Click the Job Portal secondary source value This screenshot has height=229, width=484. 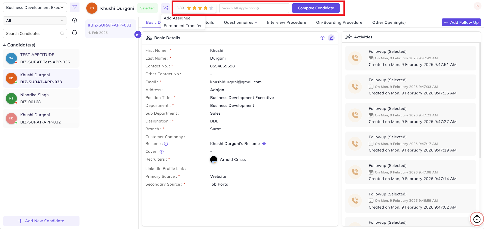pyautogui.click(x=220, y=184)
